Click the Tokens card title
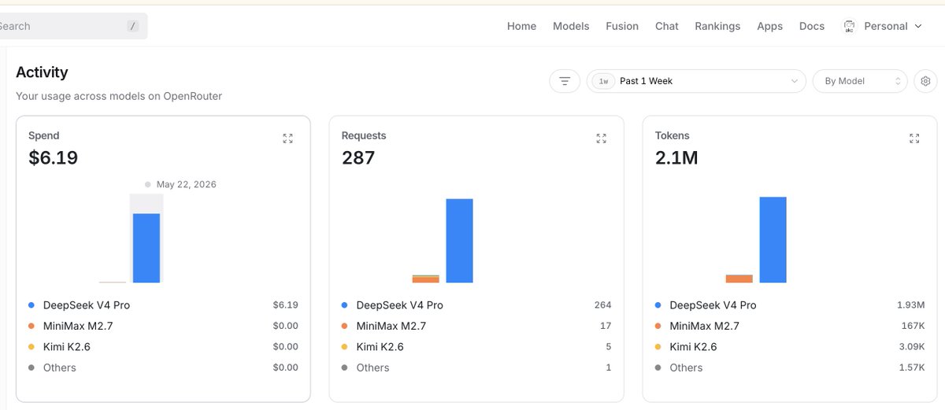Viewport: 945px width, 410px height. click(672, 136)
